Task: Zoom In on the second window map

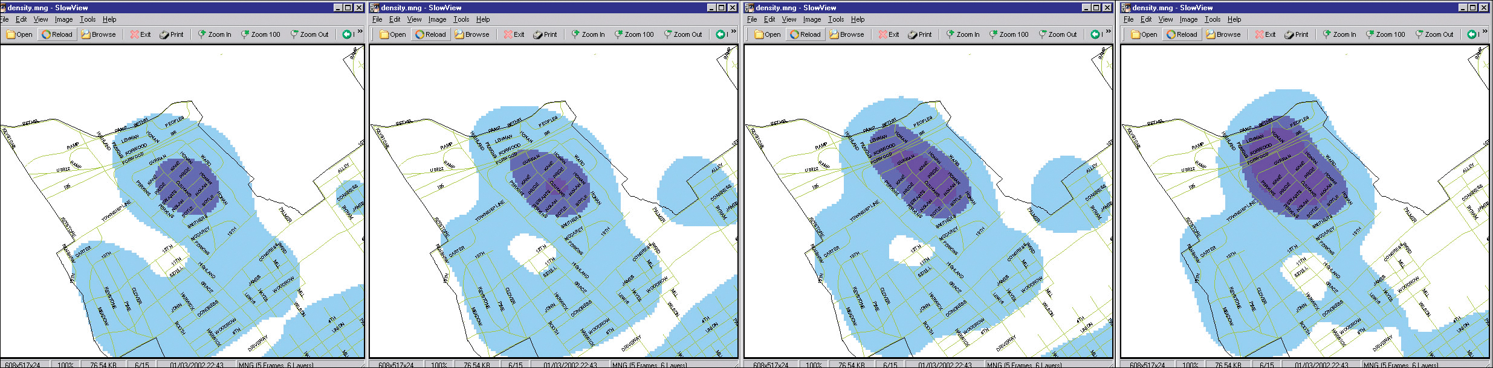Action: click(x=588, y=34)
